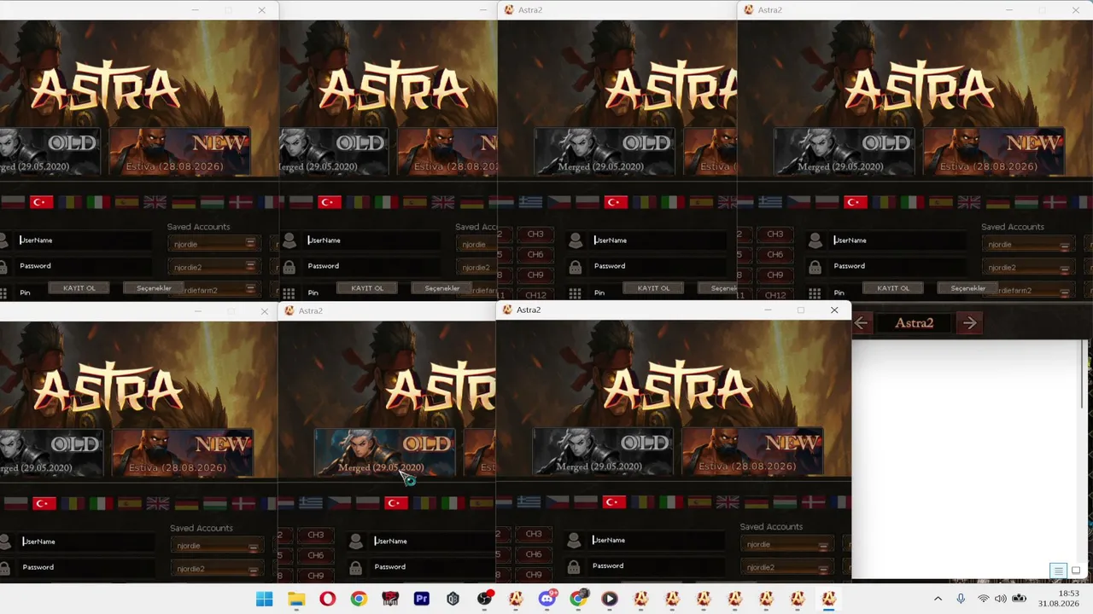Select channel CH6 in the top-right window

click(x=774, y=255)
